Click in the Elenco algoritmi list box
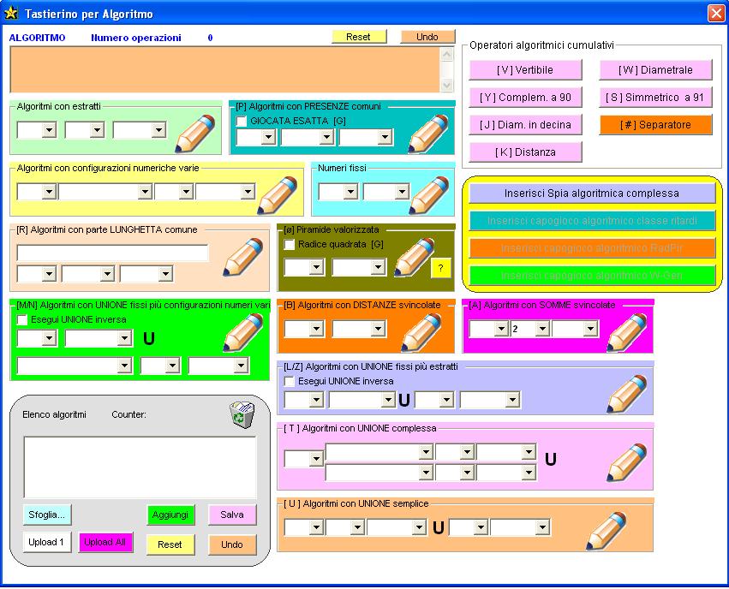729x589 pixels. coord(139,467)
